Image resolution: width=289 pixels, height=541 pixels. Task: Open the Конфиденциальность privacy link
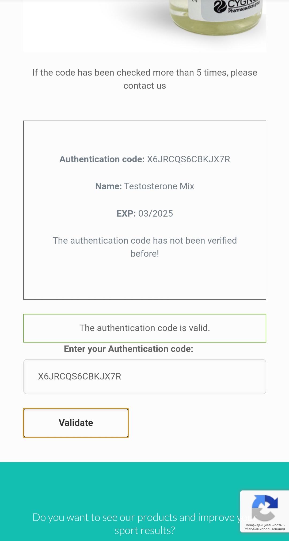click(x=264, y=525)
